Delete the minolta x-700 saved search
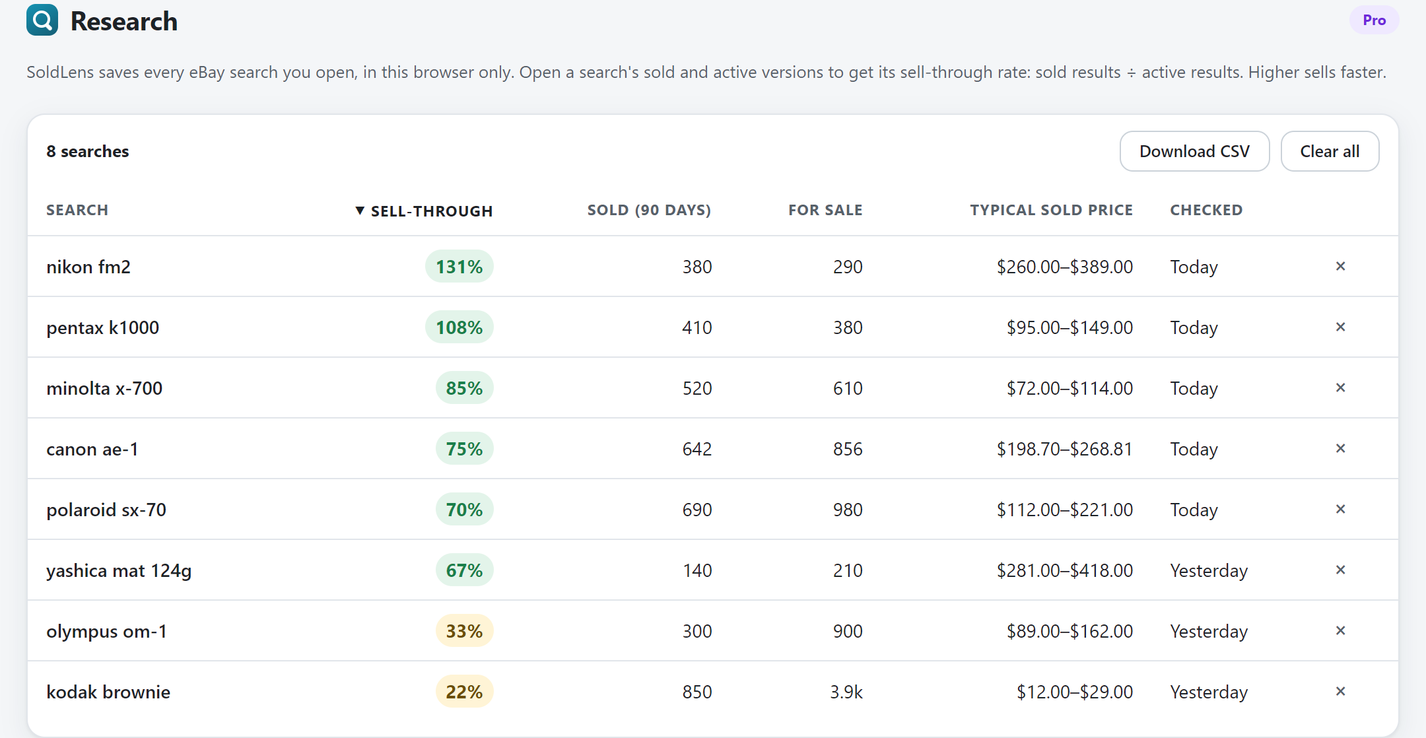Viewport: 1426px width, 738px height. [1340, 387]
